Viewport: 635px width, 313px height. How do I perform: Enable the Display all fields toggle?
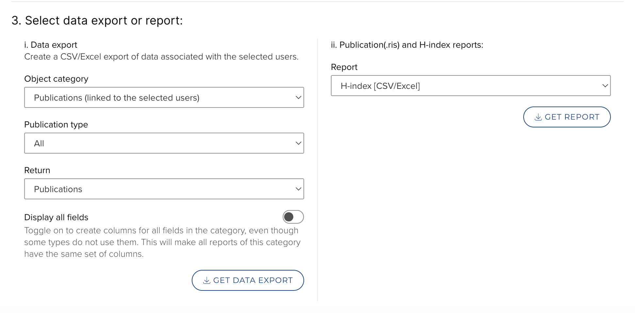(x=293, y=217)
